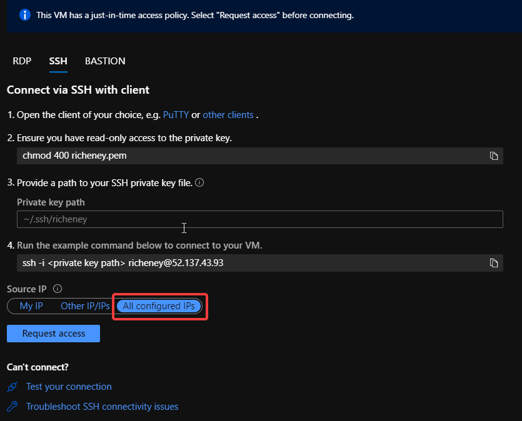Click the Source IP info icon
The width and height of the screenshot is (522, 421).
[58, 289]
